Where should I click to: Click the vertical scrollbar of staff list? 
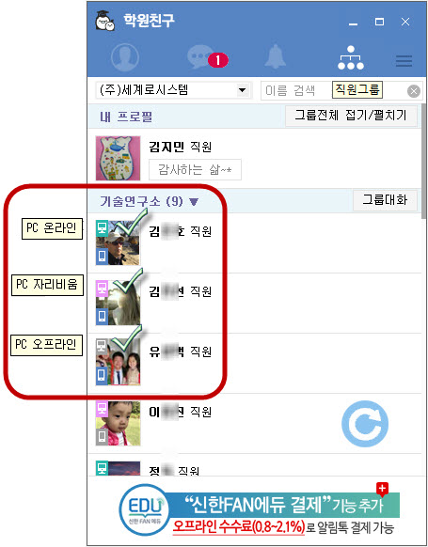tap(424, 161)
